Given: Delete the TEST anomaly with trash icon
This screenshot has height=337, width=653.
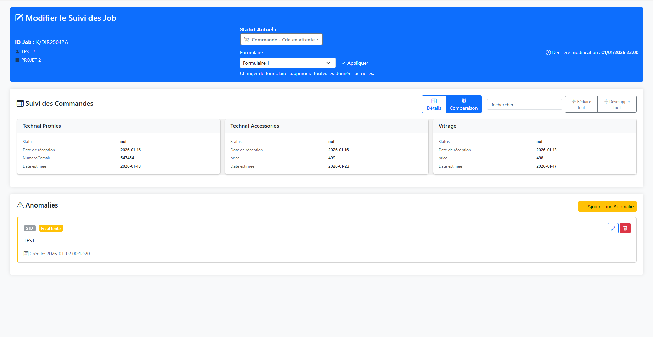Looking at the screenshot, I should coord(625,228).
